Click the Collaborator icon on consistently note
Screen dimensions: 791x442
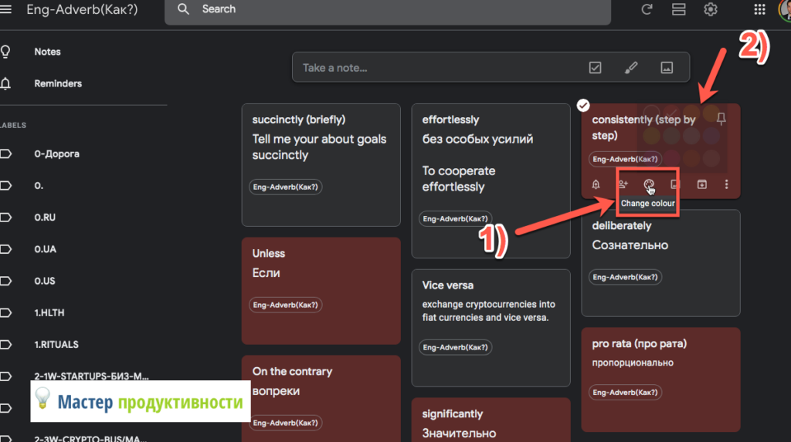click(623, 185)
